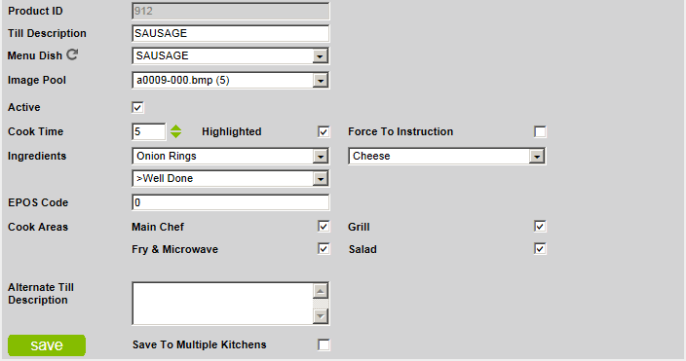
Task: Click the Till Description text field
Action: tap(231, 33)
